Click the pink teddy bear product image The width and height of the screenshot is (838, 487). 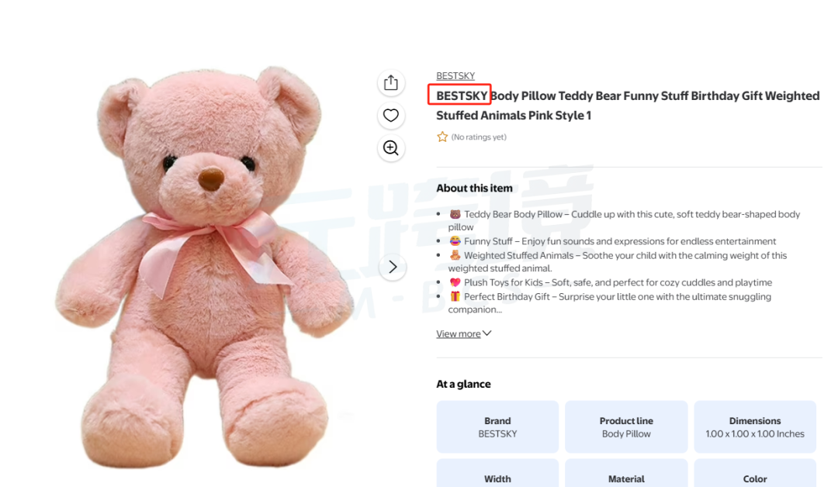[x=206, y=267]
